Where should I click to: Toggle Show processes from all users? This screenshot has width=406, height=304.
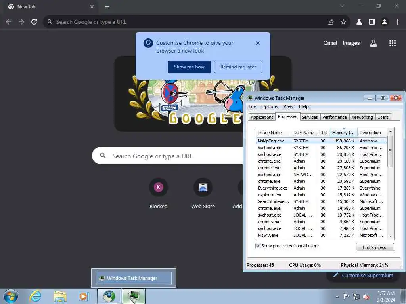(x=258, y=246)
